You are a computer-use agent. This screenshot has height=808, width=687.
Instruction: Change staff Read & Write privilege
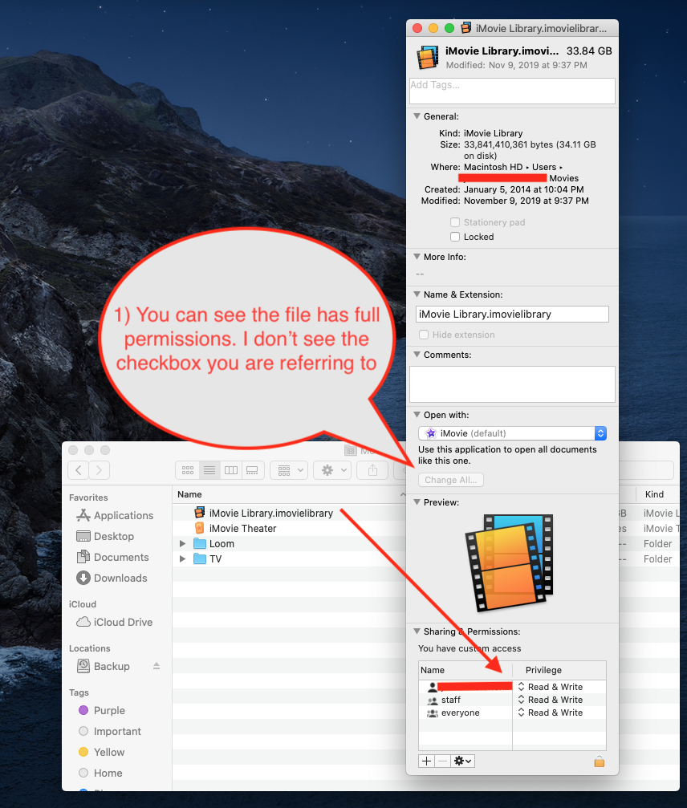[550, 700]
